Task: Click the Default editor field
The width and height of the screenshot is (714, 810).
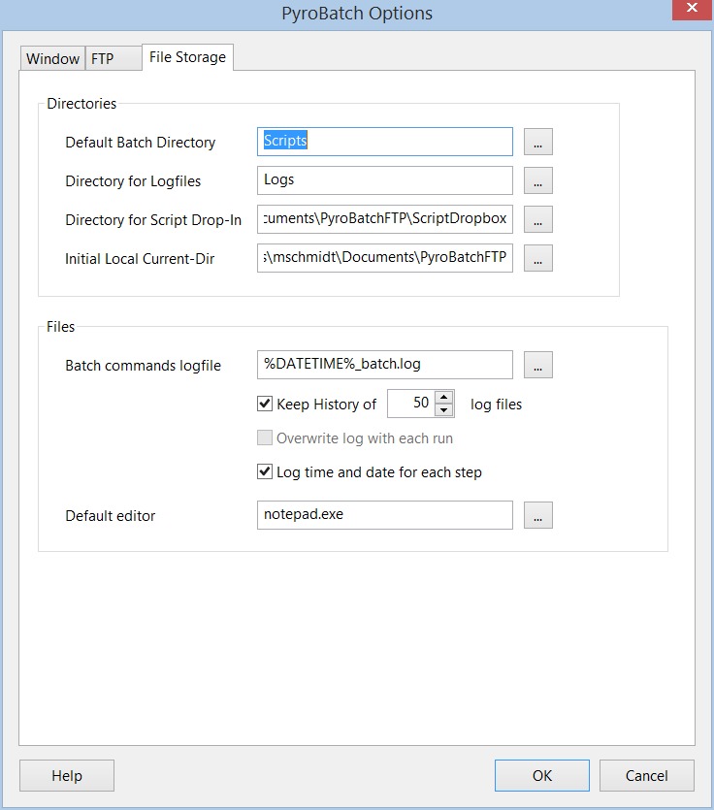Action: tap(385, 515)
